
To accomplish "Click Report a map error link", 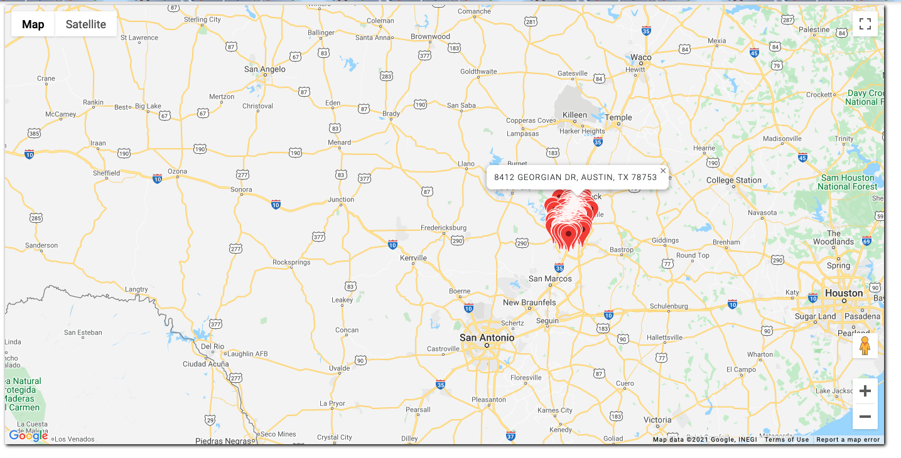I will (848, 440).
